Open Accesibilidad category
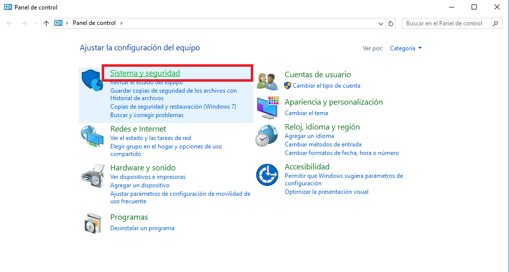Screen dimensions: 509x272 [307, 167]
